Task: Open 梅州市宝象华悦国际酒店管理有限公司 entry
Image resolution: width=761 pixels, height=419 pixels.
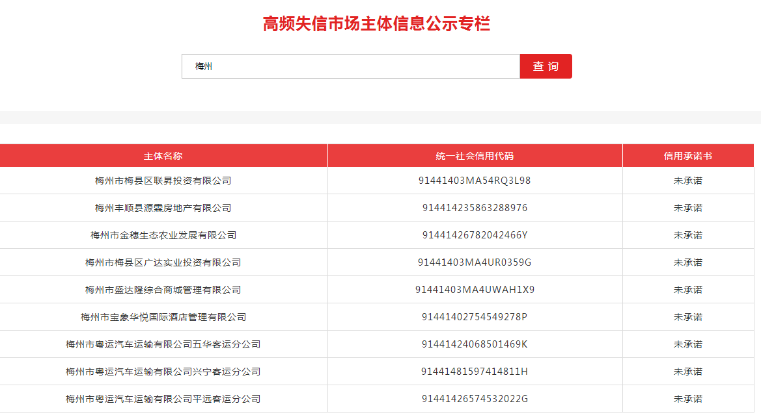Action: (x=163, y=317)
